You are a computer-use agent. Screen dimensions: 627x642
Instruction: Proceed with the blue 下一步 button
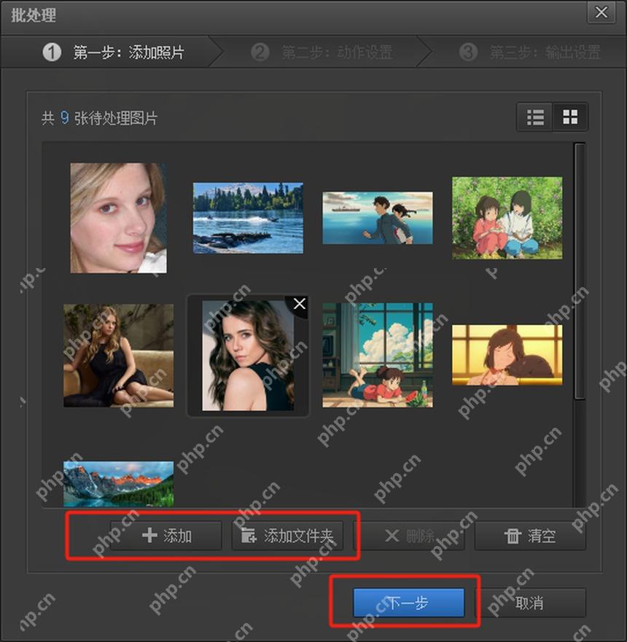pos(409,603)
